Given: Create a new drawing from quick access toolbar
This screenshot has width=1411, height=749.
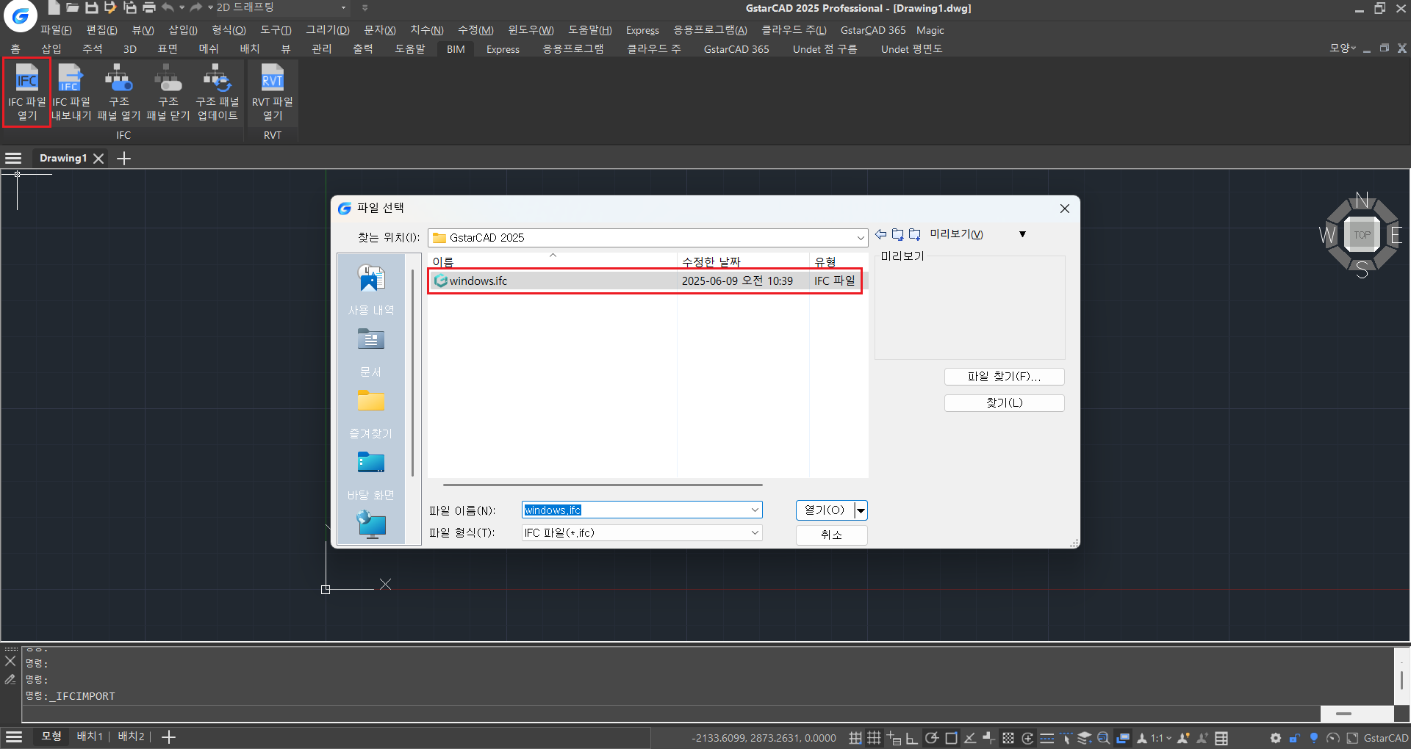Looking at the screenshot, I should tap(54, 8).
